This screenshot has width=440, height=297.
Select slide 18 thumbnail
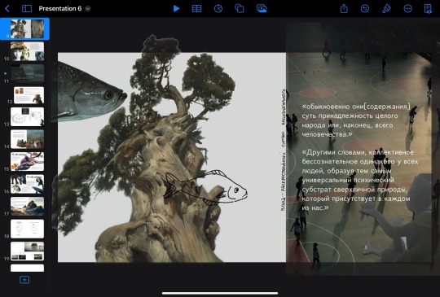[27, 229]
